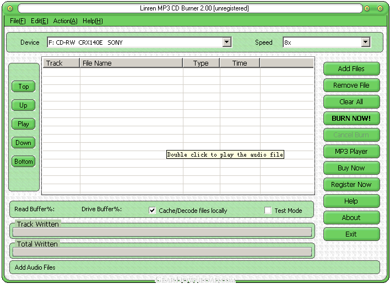The image size is (390, 284).
Task: Open the About dialog
Action: pos(351,217)
